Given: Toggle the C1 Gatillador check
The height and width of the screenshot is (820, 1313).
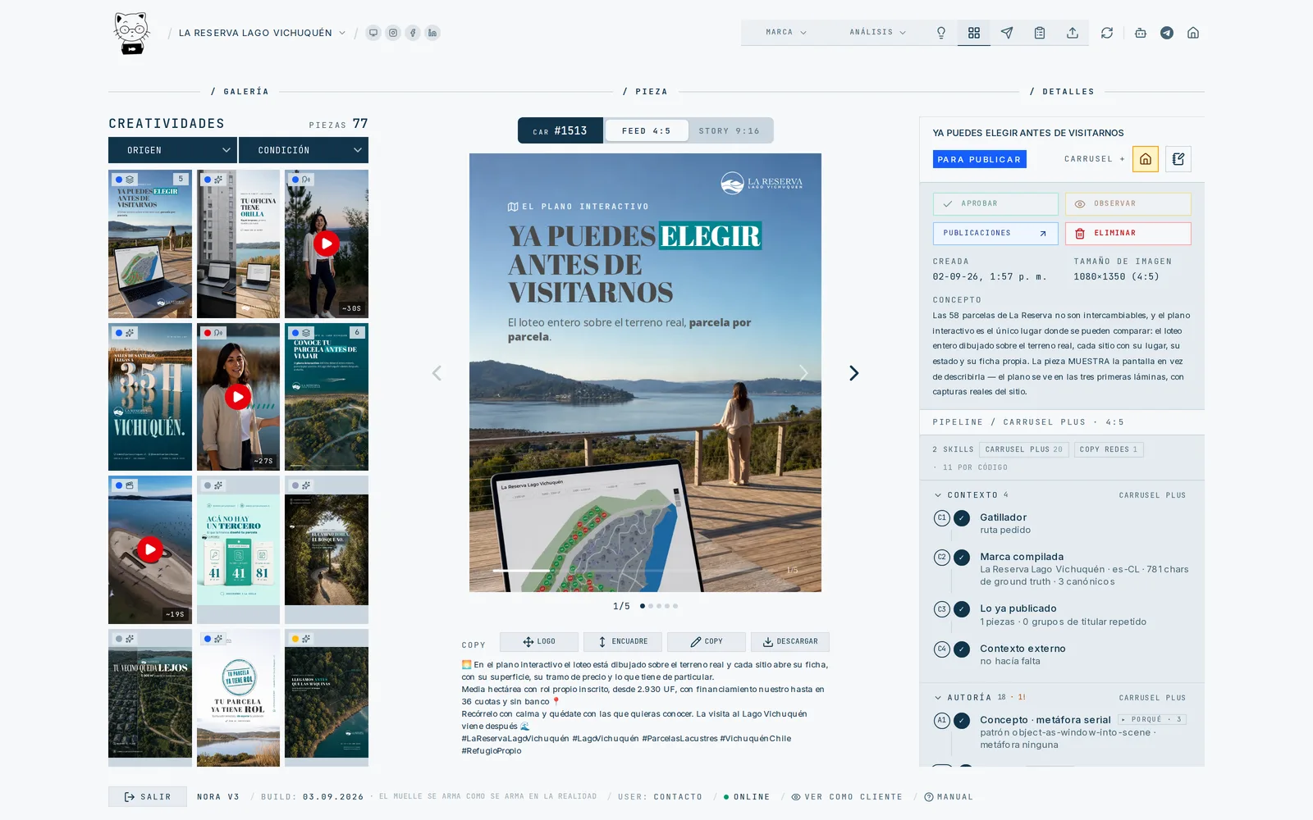Looking at the screenshot, I should (x=962, y=518).
